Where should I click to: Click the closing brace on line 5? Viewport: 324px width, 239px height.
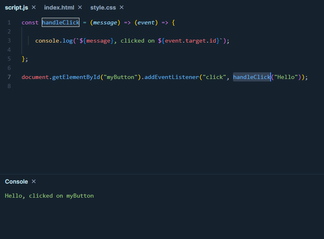[23, 59]
